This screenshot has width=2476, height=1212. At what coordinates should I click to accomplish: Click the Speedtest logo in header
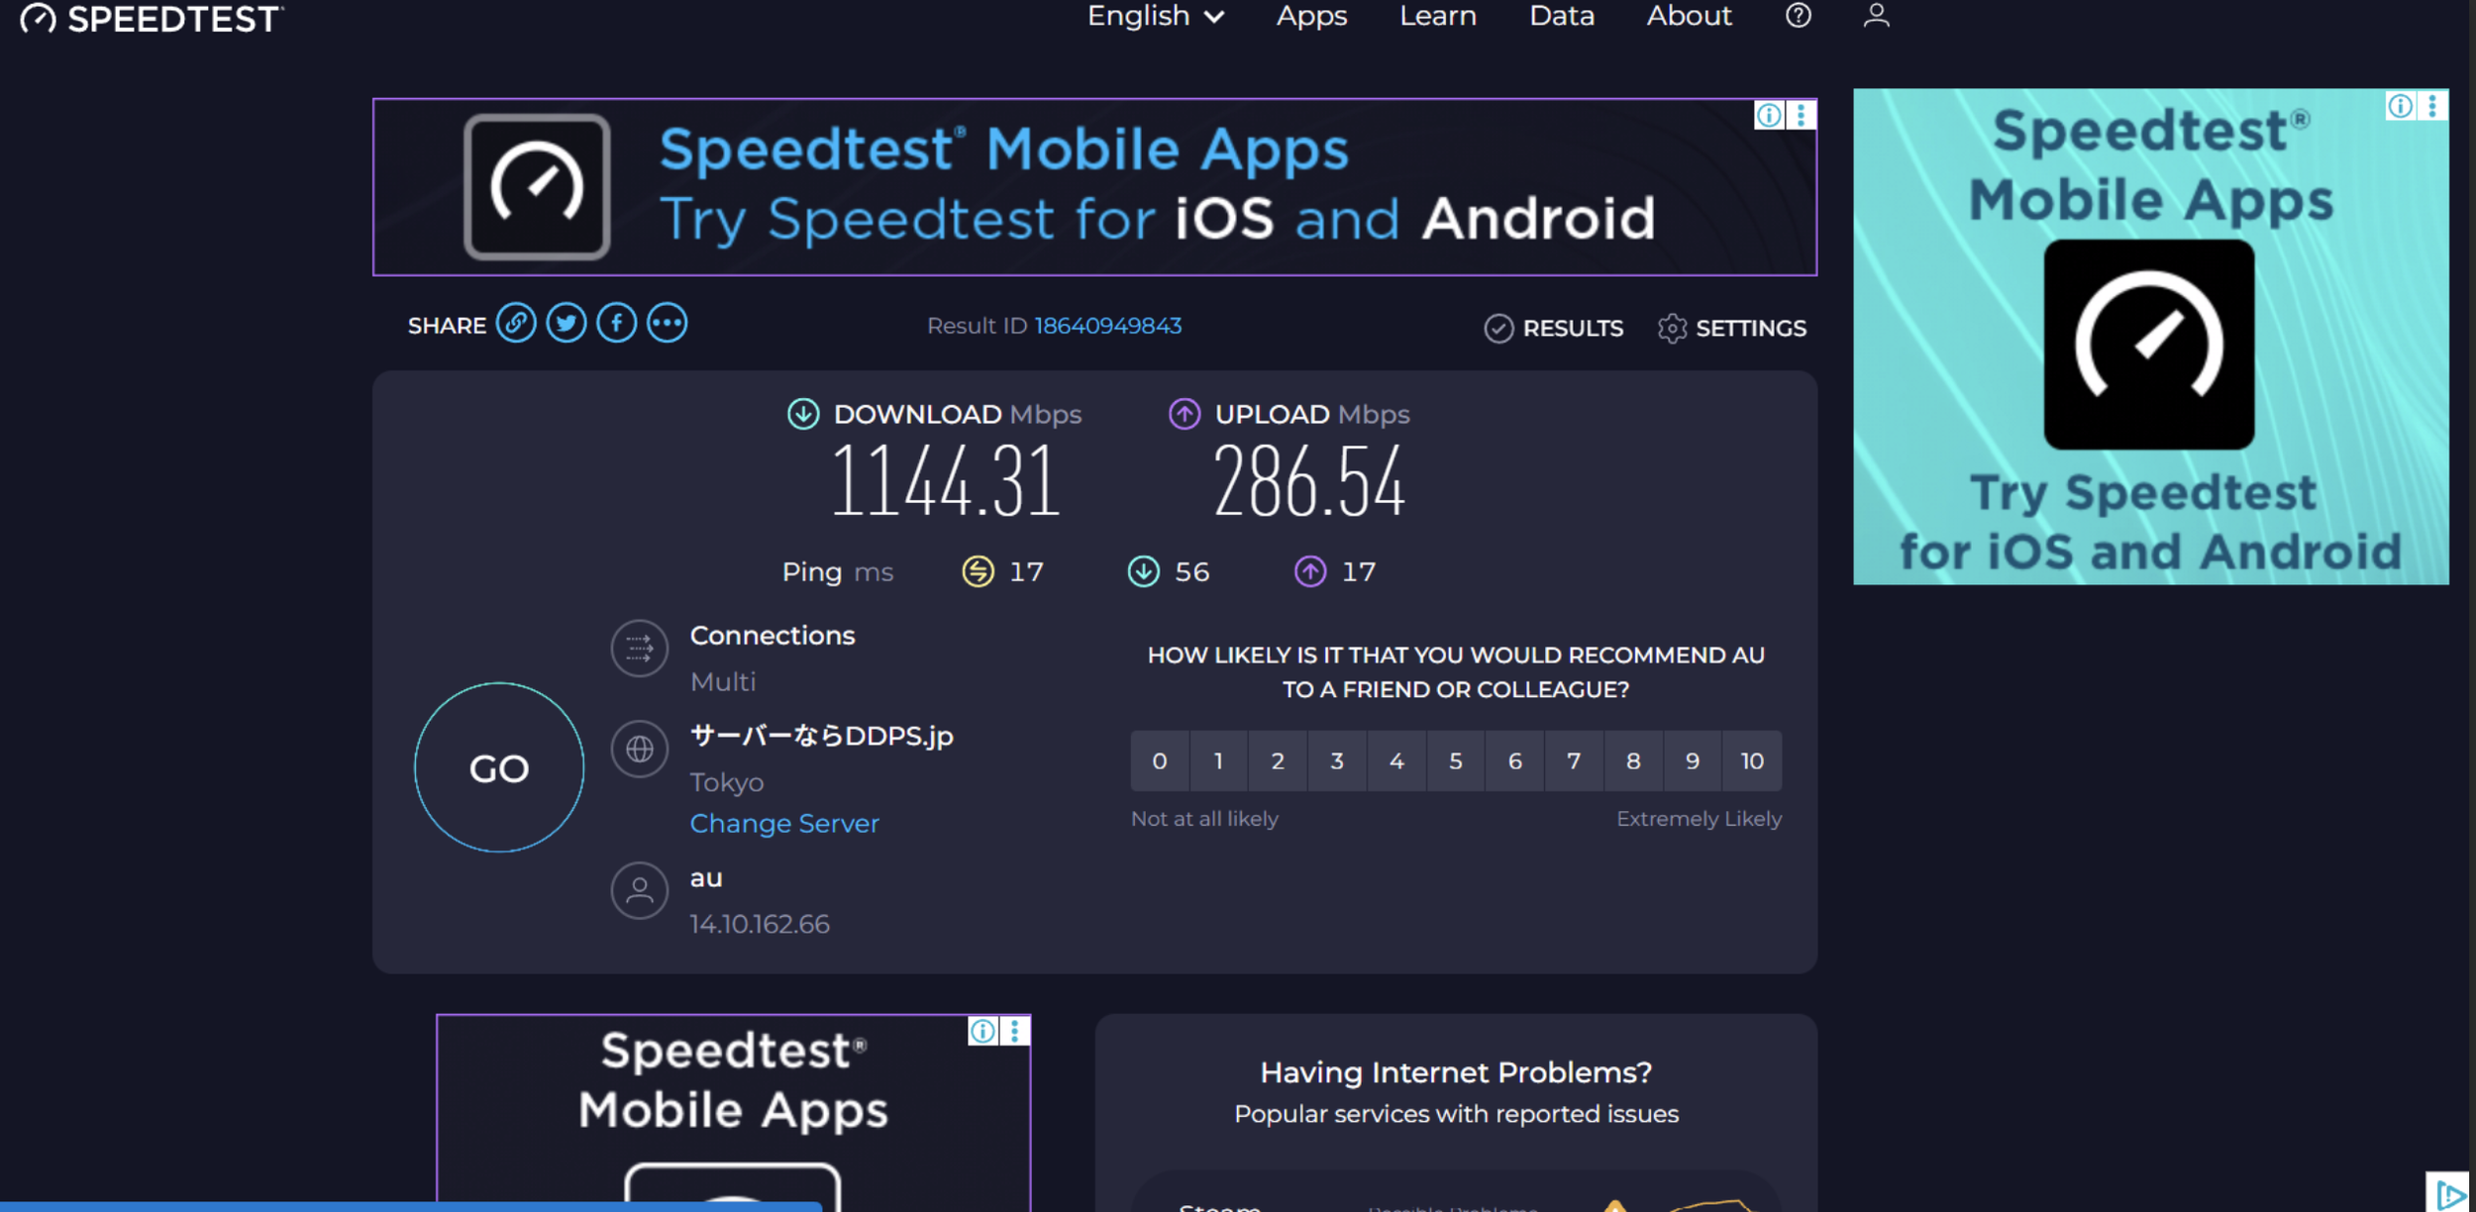pyautogui.click(x=152, y=19)
